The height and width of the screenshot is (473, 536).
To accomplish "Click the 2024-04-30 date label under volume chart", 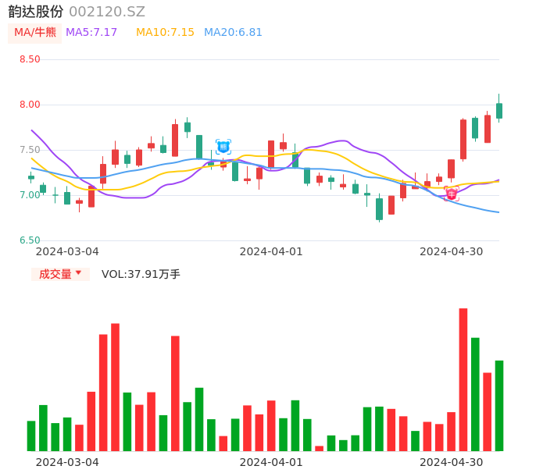I will [x=451, y=462].
